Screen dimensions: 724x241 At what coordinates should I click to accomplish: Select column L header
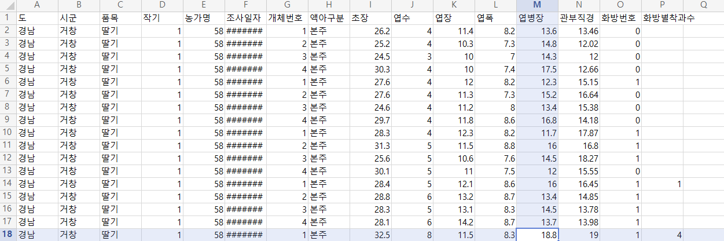pyautogui.click(x=495, y=5)
